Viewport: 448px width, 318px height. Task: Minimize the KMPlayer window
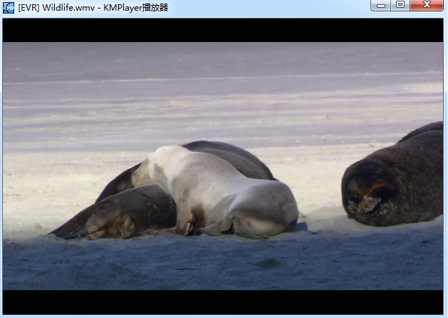[x=381, y=5]
